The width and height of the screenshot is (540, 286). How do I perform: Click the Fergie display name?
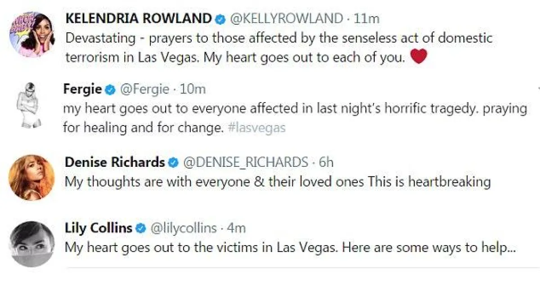coord(82,89)
